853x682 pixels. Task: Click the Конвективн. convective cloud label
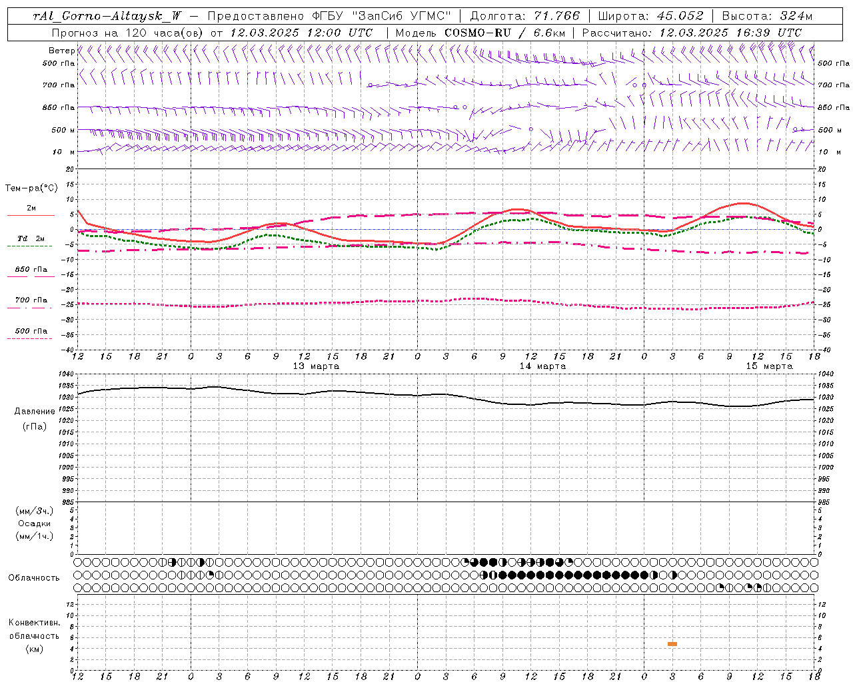(x=34, y=623)
